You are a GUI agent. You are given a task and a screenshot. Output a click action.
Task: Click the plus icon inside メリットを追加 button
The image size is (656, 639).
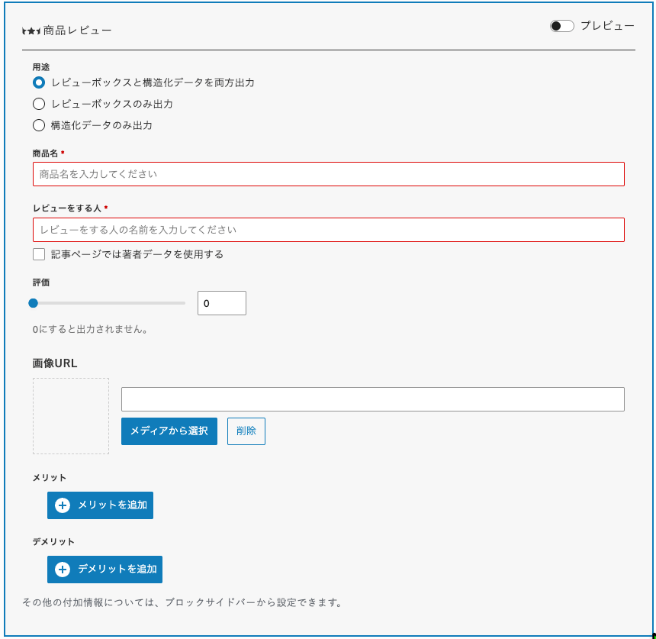pyautogui.click(x=62, y=505)
